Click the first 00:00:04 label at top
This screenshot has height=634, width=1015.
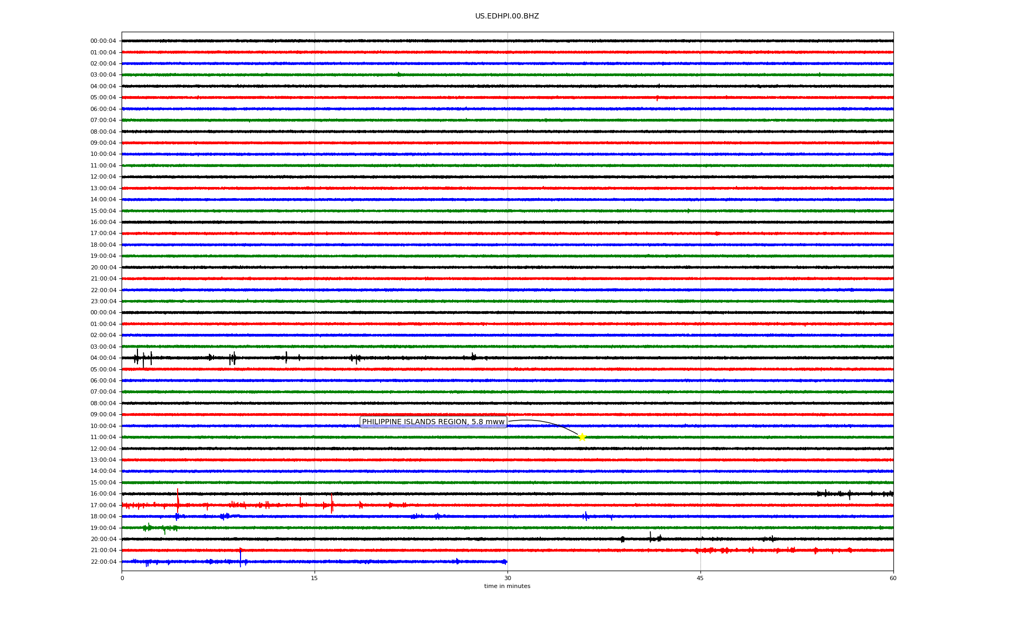103,41
